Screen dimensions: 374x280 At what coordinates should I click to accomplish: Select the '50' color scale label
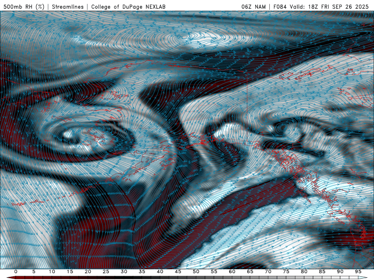click(x=196, y=272)
